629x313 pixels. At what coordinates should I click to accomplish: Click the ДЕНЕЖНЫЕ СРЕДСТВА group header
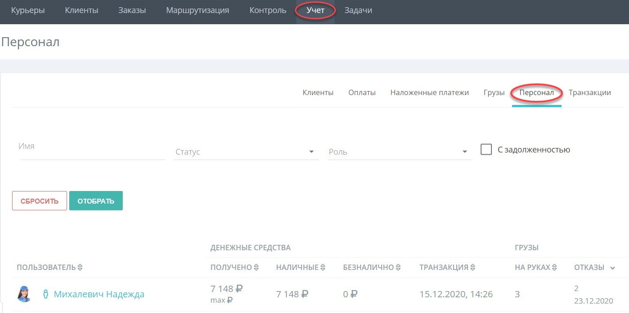tap(250, 248)
